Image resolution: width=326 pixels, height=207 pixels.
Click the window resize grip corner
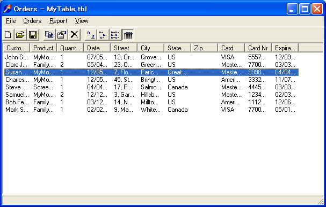[321, 201]
